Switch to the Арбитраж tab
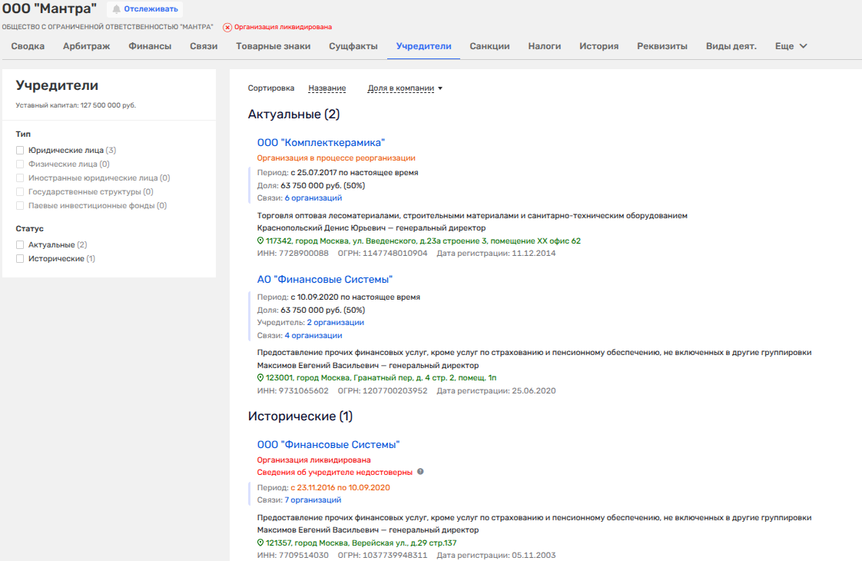Image resolution: width=862 pixels, height=561 pixels. click(86, 46)
